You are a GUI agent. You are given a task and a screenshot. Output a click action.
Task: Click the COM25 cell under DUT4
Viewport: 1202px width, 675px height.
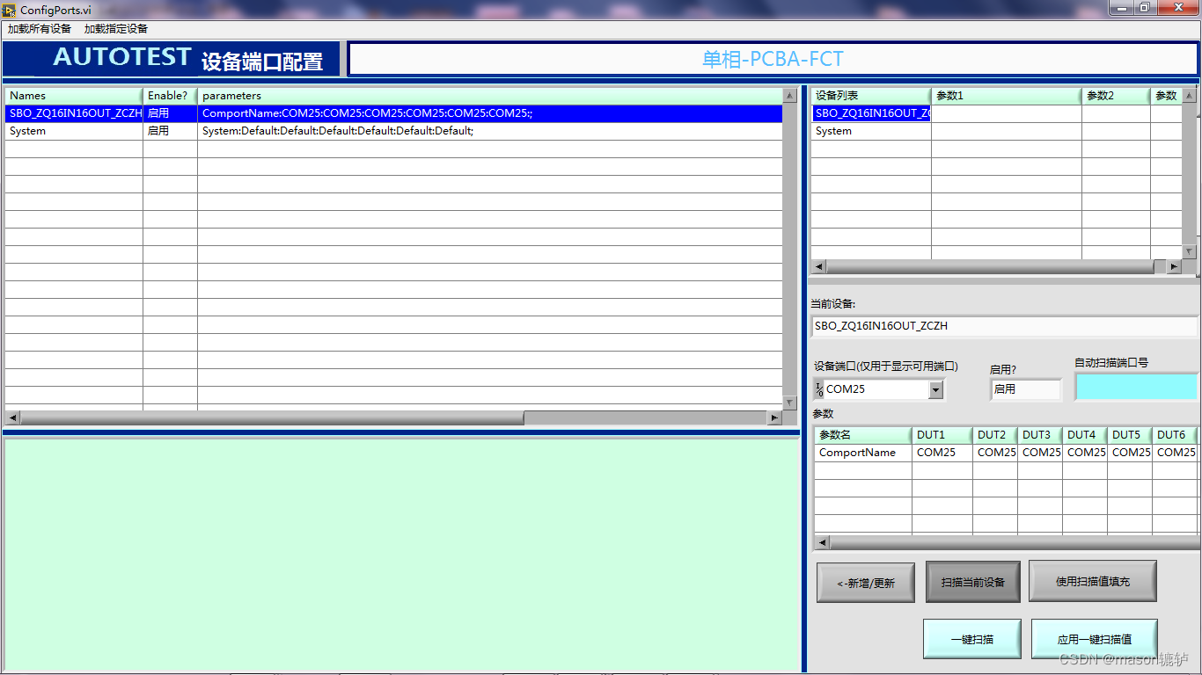[x=1085, y=453]
